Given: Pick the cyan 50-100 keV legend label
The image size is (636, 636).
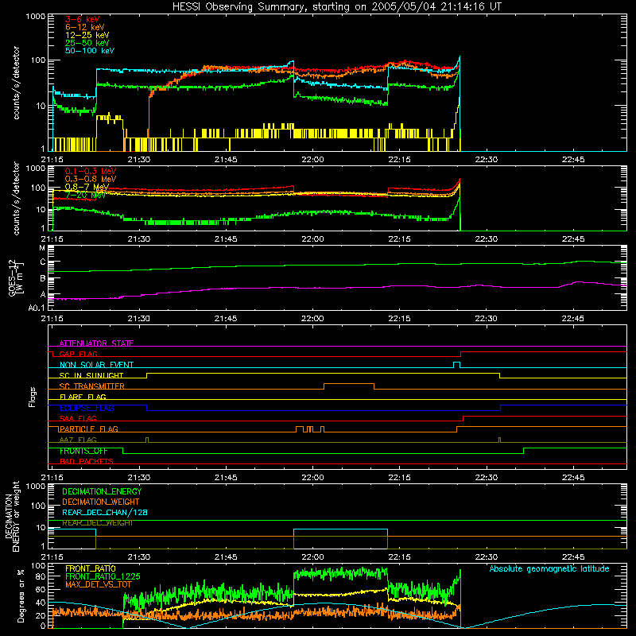Looking at the screenshot, I should coord(90,51).
